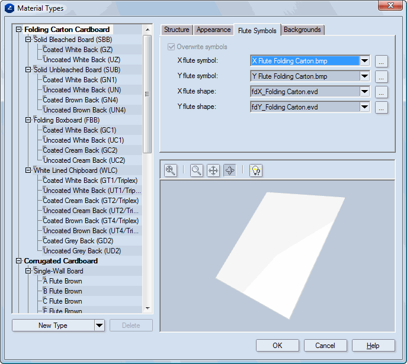Click the OK button

pyautogui.click(x=277, y=345)
